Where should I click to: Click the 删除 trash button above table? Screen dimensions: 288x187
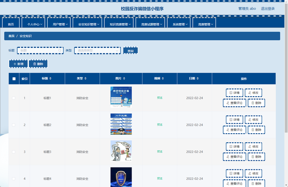tap(38, 64)
